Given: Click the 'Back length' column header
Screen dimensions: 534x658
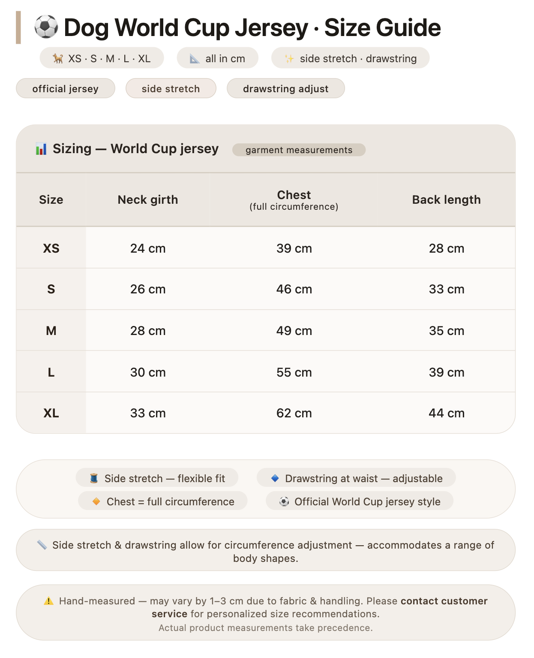Looking at the screenshot, I should click(447, 200).
